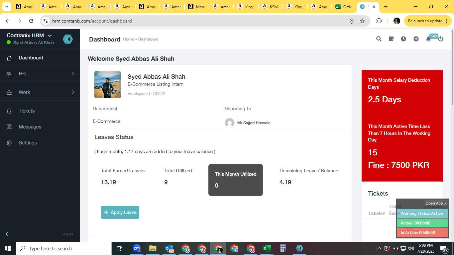Image resolution: width=454 pixels, height=255 pixels.
Task: Open Task View on taskbar
Action: [120, 248]
